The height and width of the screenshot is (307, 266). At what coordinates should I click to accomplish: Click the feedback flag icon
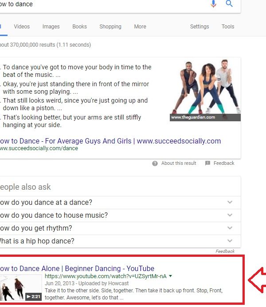(207, 163)
